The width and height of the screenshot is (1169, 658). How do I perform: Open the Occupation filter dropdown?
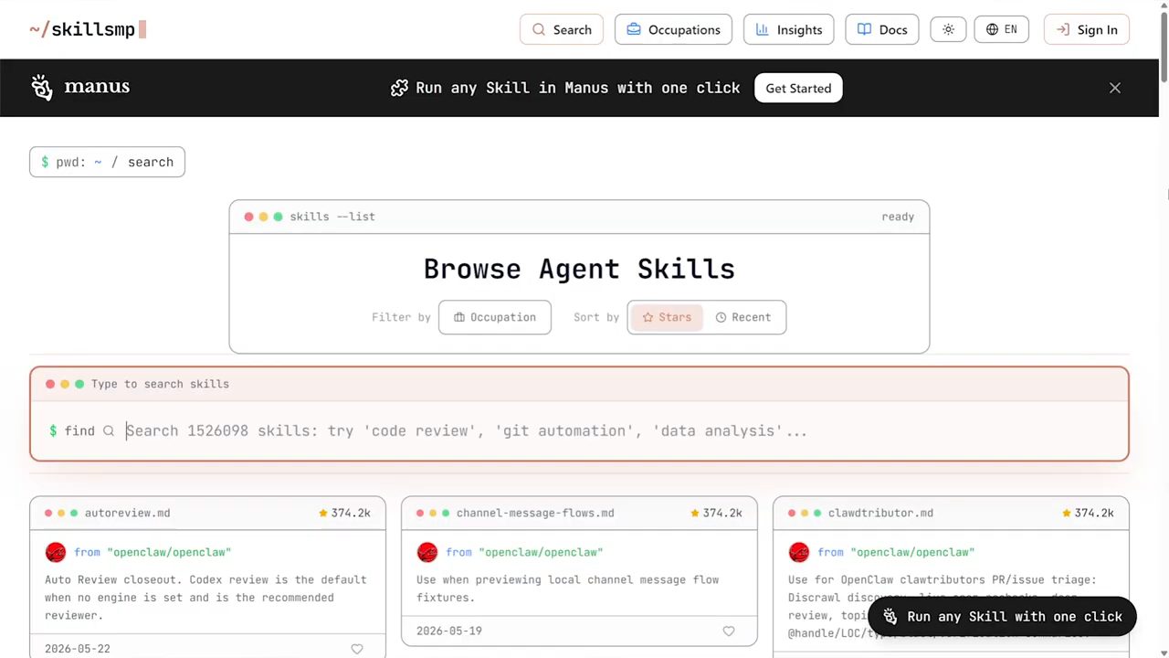pos(495,317)
